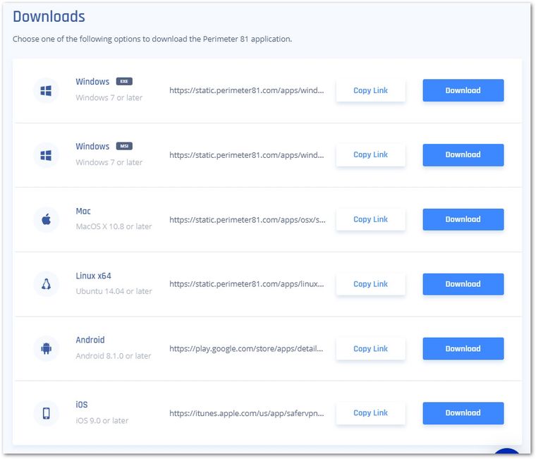Image resolution: width=536 pixels, height=459 pixels.
Task: Copy the iOS iTunes link
Action: click(x=370, y=413)
